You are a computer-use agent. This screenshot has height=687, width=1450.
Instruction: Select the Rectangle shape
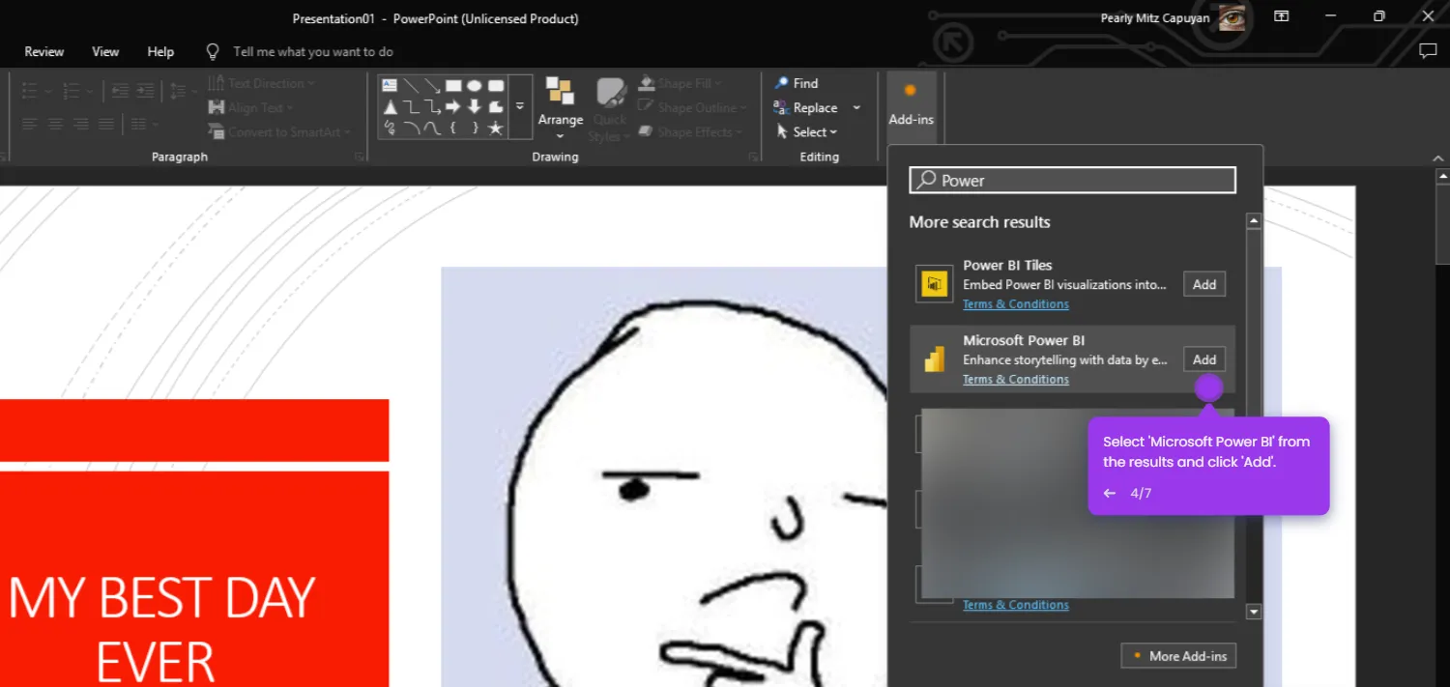453,85
